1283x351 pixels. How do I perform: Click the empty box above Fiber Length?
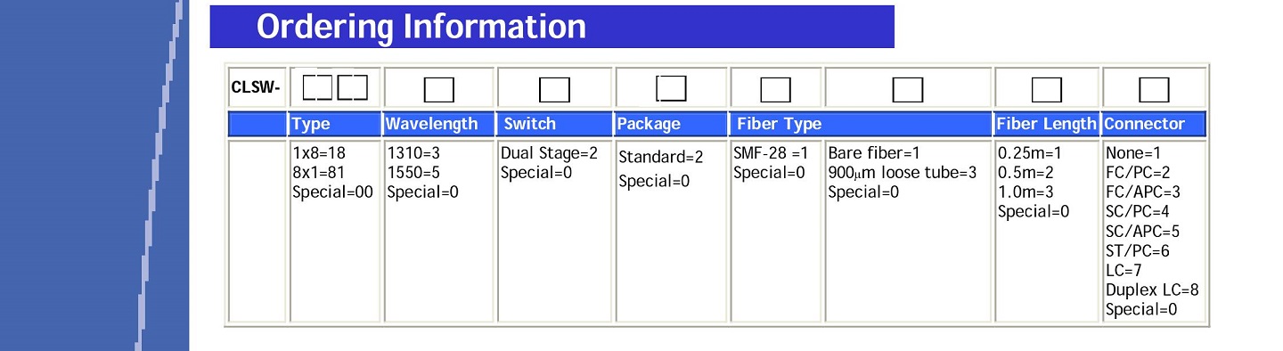pyautogui.click(x=1046, y=89)
